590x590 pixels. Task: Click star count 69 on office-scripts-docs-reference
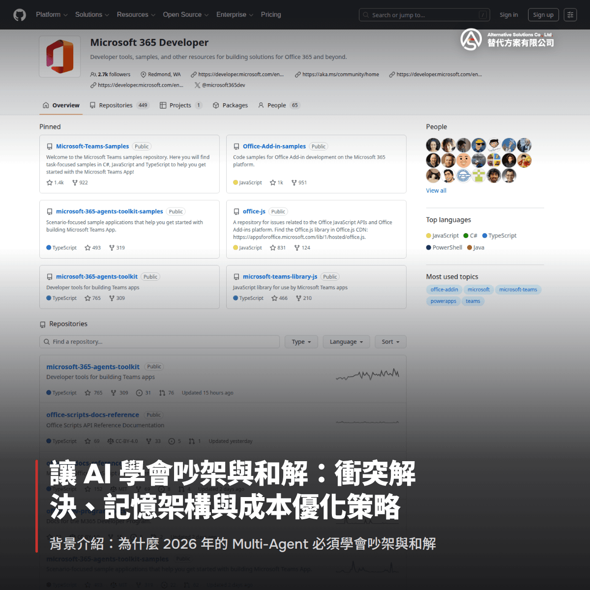click(92, 441)
